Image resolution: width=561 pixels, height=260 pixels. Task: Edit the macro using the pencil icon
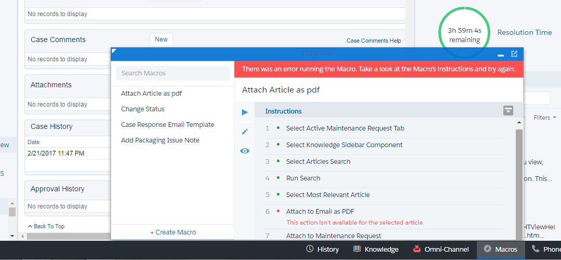point(245,132)
